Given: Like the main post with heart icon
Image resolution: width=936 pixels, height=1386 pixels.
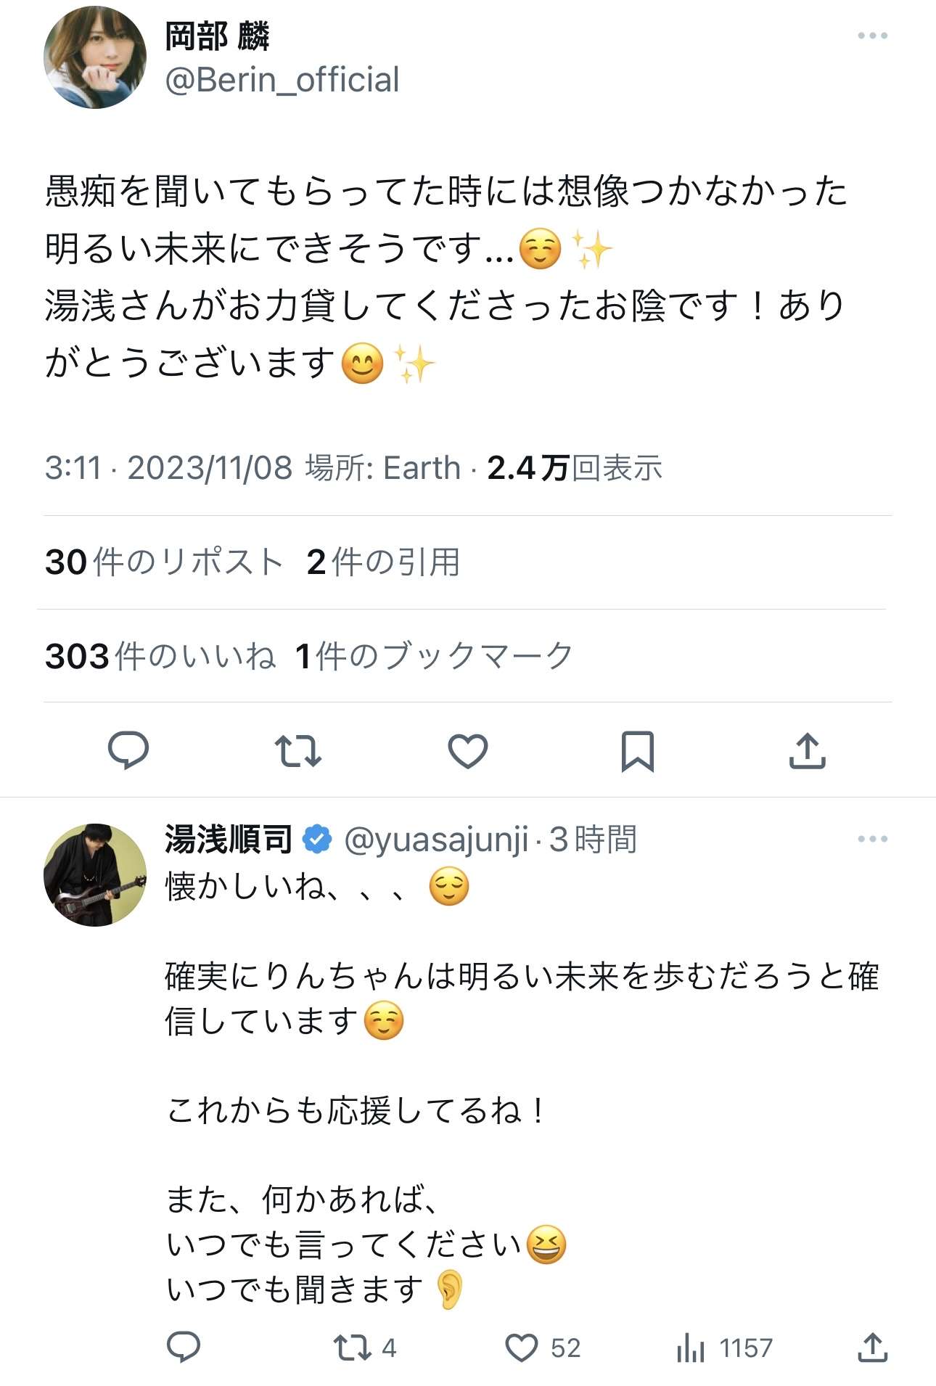Looking at the screenshot, I should tap(468, 751).
